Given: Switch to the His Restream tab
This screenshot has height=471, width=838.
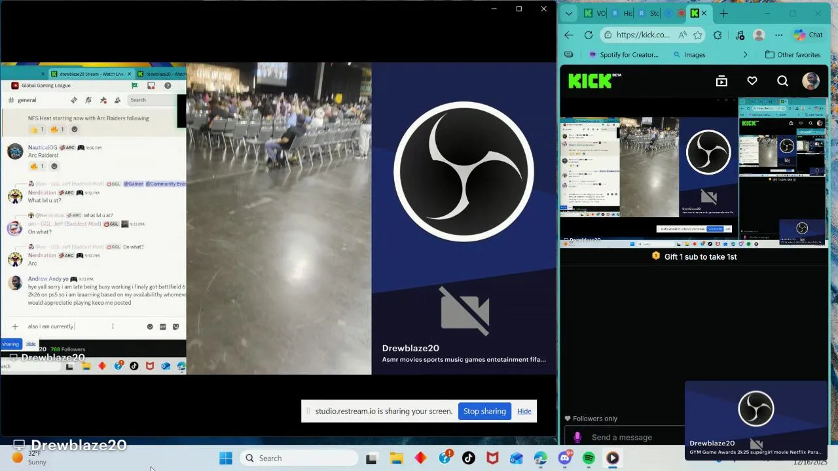Looking at the screenshot, I should point(622,13).
